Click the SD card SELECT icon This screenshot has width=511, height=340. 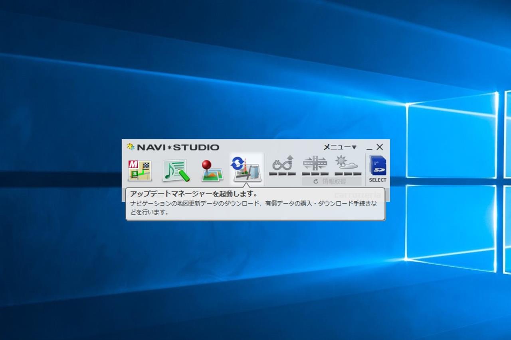point(378,169)
